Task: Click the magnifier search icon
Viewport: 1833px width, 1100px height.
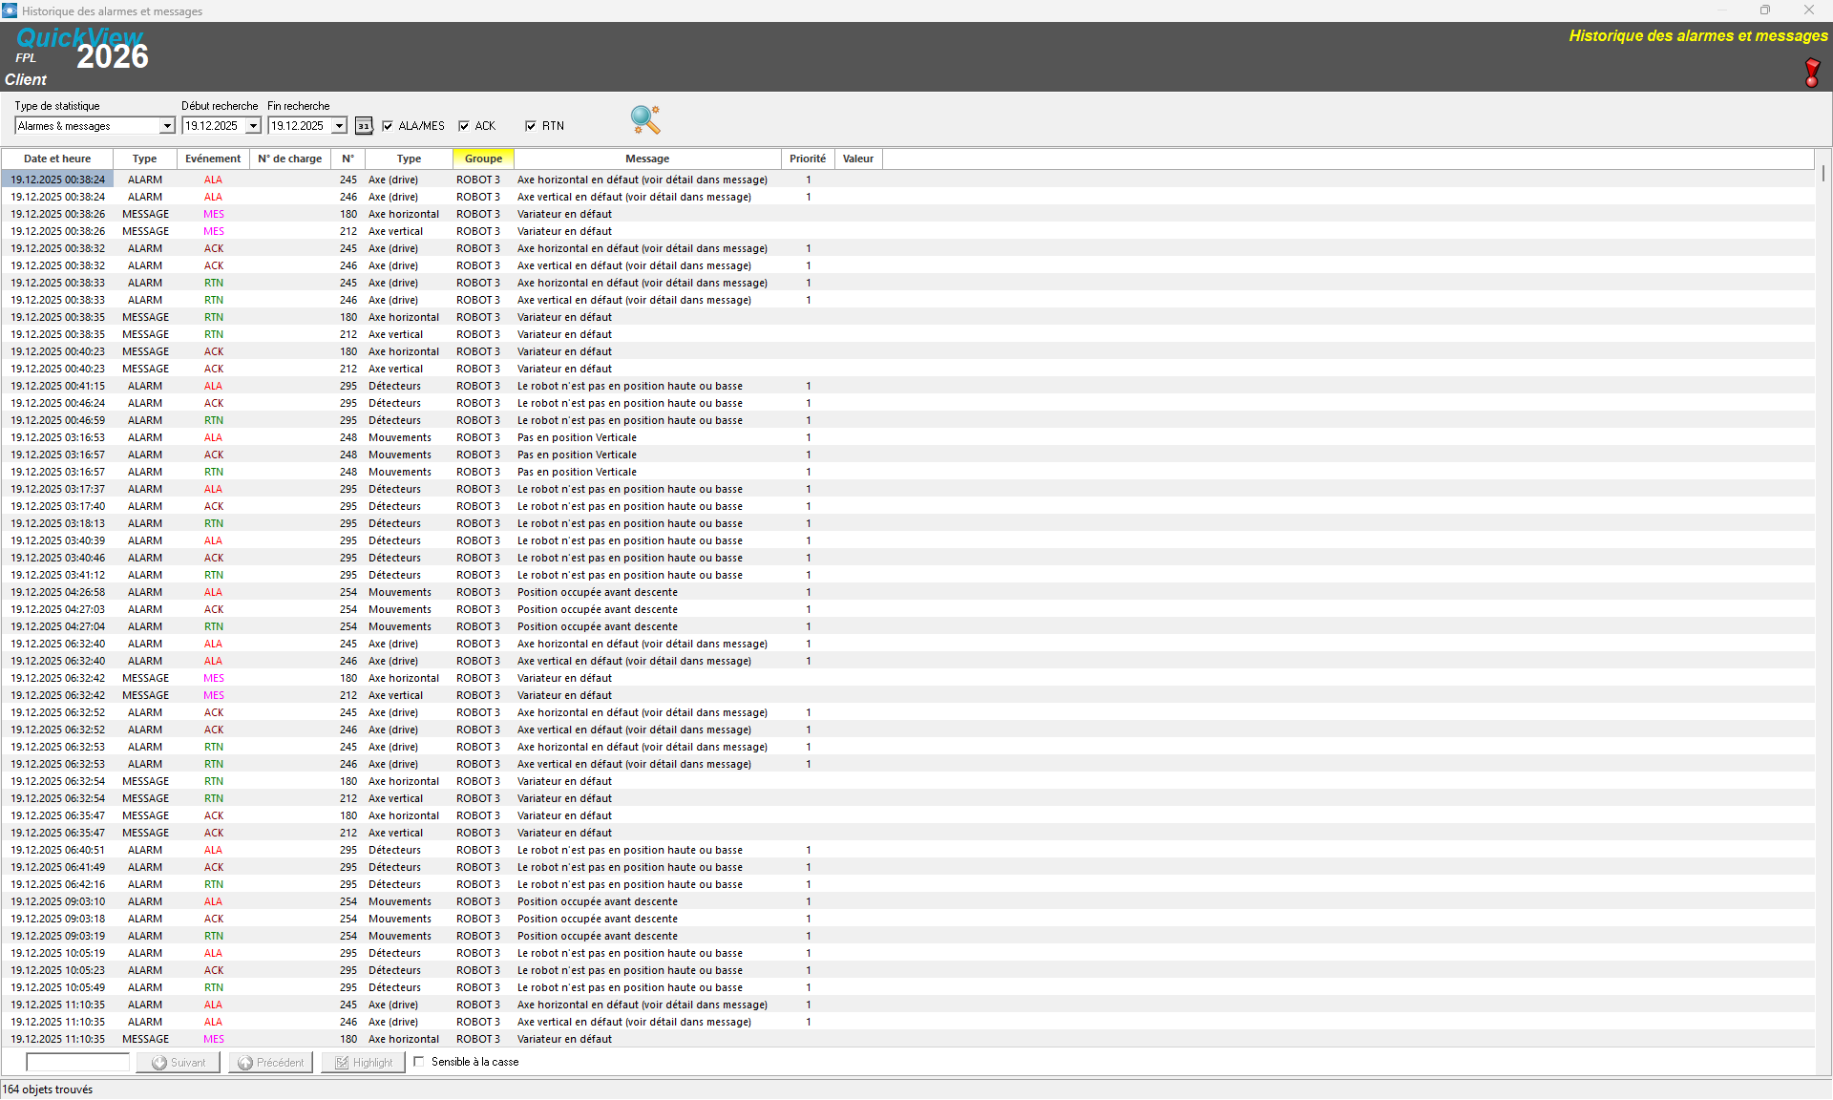Action: pos(645,119)
